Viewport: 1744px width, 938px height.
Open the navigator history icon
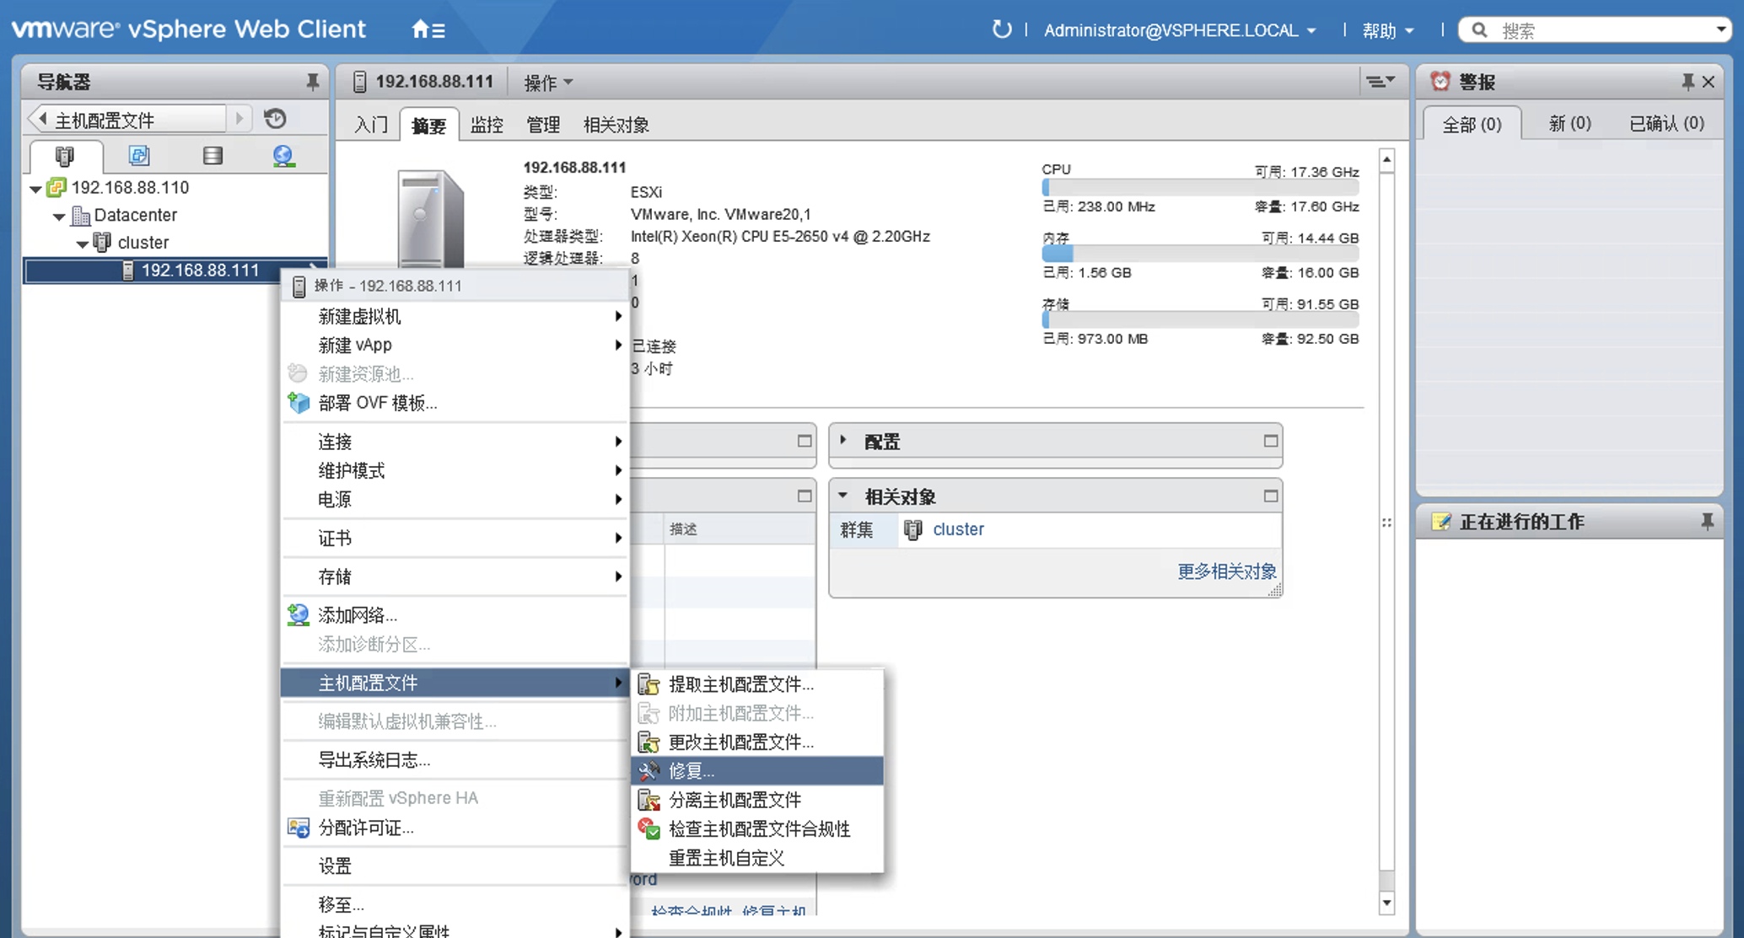(x=275, y=119)
